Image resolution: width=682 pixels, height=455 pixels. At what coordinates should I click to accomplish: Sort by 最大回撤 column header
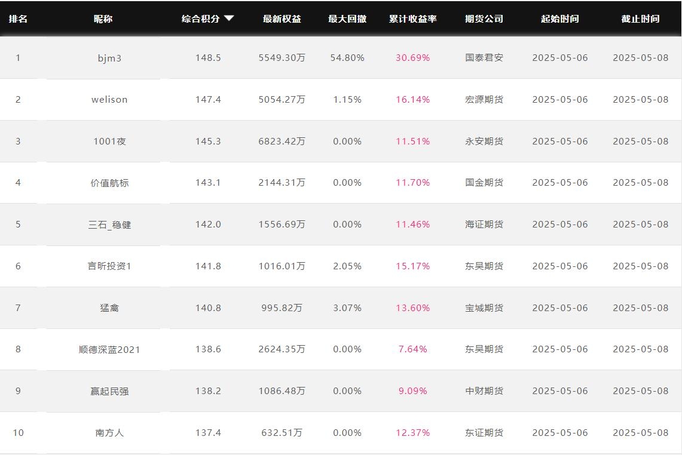[347, 19]
